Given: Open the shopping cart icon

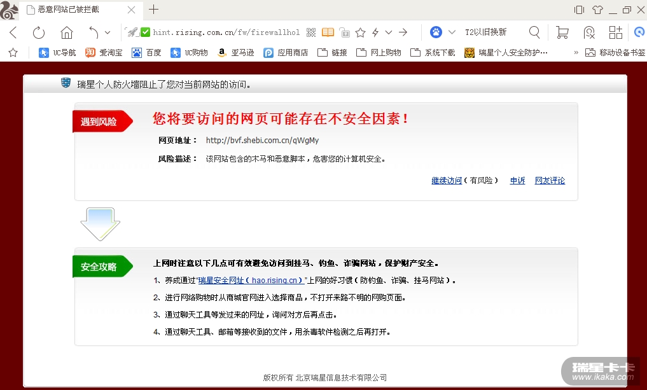Looking at the screenshot, I should click(562, 32).
